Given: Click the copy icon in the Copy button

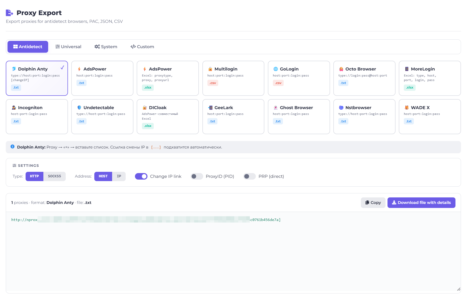Looking at the screenshot, I should click(367, 202).
